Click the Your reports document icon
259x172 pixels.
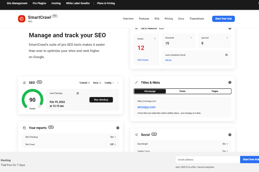click(x=25, y=128)
